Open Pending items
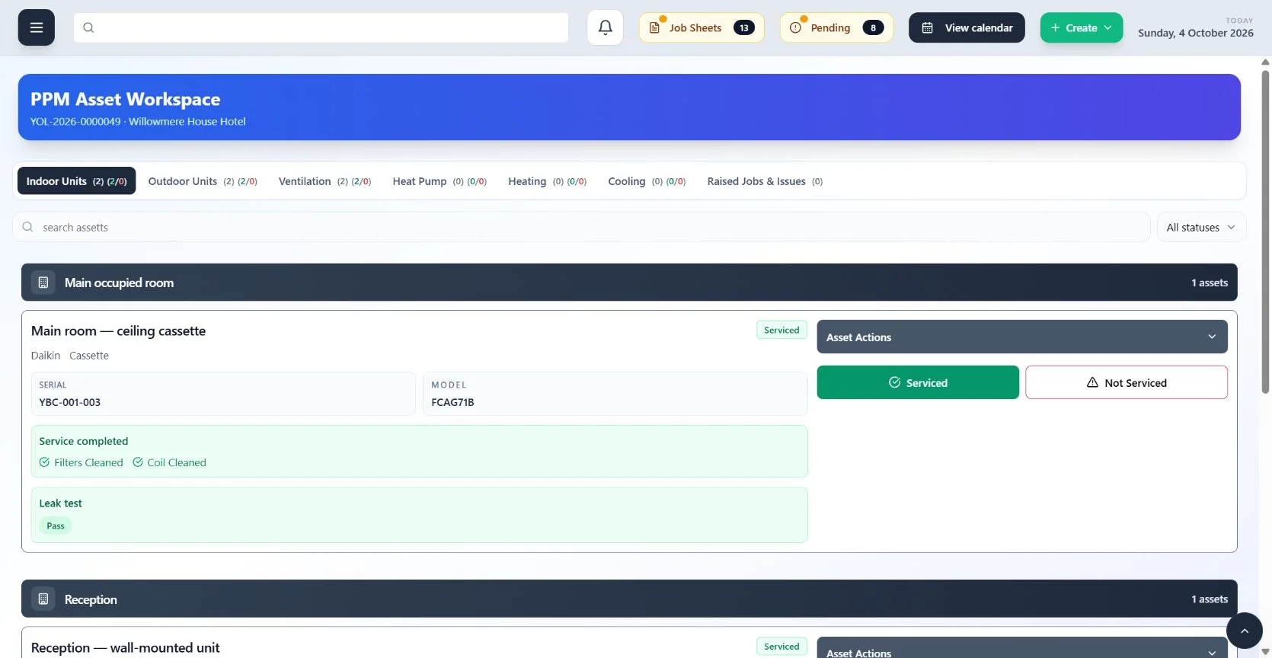Viewport: 1272px width, 658px height. (836, 27)
